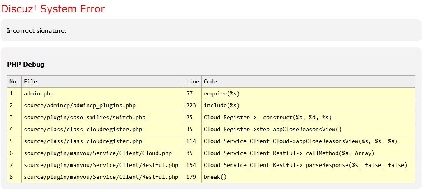
Task: Click the PHP Debug heading
Action: click(x=25, y=65)
